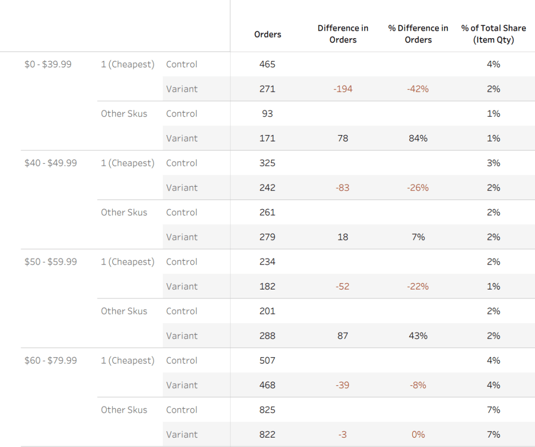
Task: Select the orders value 825
Action: tap(267, 410)
